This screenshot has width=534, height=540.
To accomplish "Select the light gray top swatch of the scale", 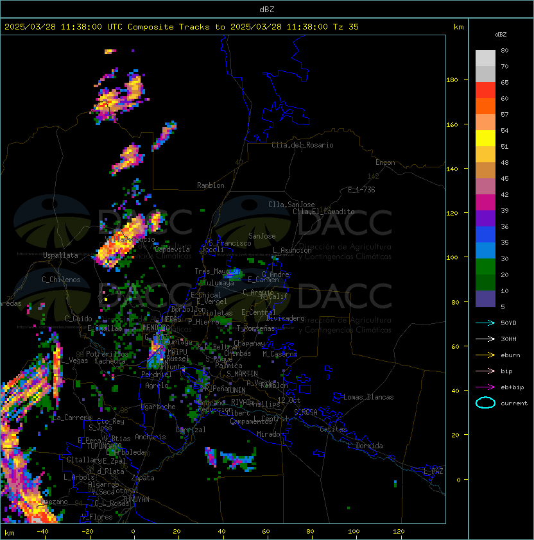I will point(485,58).
